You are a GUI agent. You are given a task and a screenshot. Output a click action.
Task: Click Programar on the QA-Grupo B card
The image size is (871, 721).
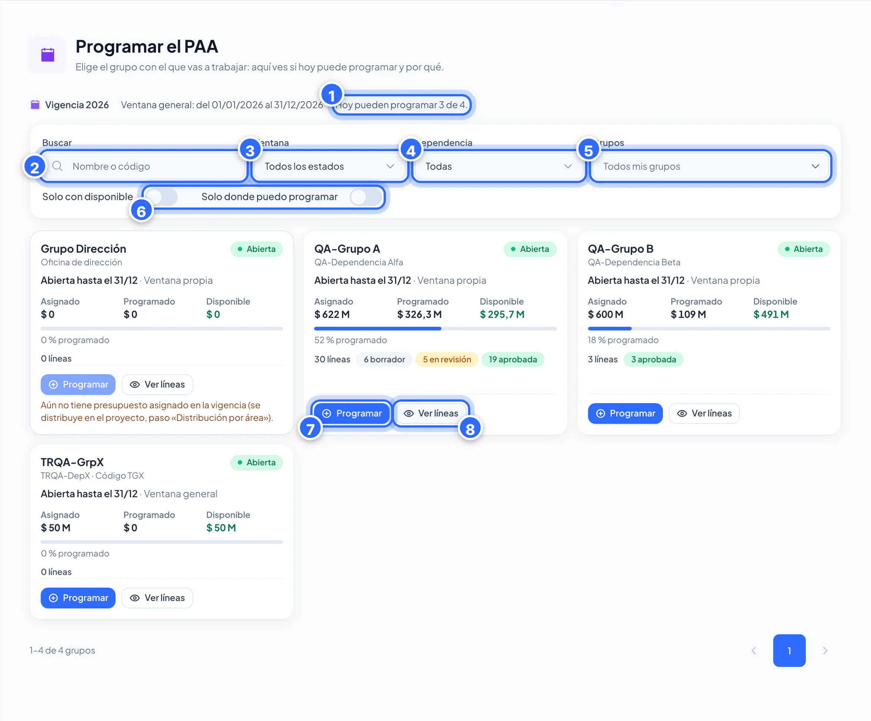click(625, 413)
